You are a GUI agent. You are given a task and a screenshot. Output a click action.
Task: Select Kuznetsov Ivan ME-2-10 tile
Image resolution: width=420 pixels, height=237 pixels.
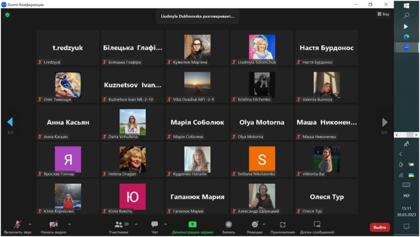pos(133,85)
